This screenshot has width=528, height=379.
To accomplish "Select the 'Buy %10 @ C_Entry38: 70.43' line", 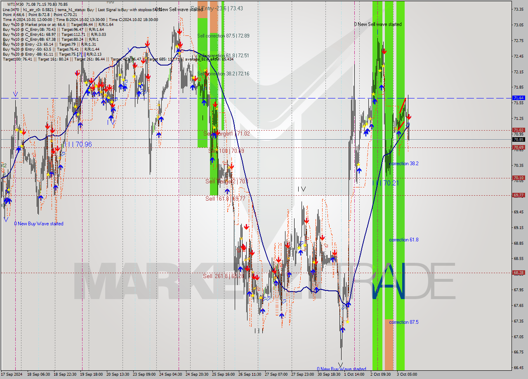I will [53, 30].
